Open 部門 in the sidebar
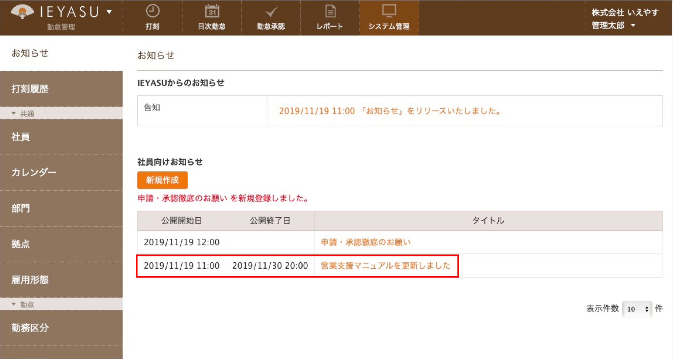Screen dimensions: 673x359 click(61, 208)
